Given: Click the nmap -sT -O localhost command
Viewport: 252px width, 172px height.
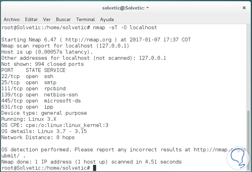Looking at the screenshot, I should [x=124, y=27].
